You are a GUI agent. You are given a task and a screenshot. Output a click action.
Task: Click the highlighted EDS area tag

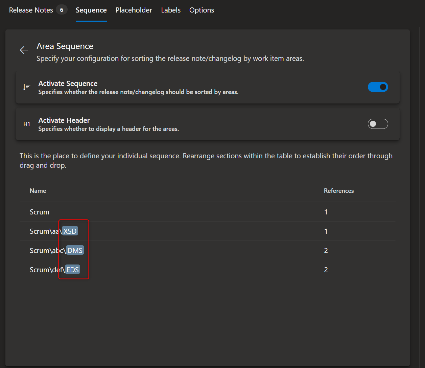tap(73, 270)
